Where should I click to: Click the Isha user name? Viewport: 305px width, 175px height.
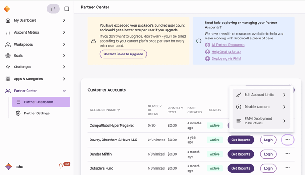point(19,167)
